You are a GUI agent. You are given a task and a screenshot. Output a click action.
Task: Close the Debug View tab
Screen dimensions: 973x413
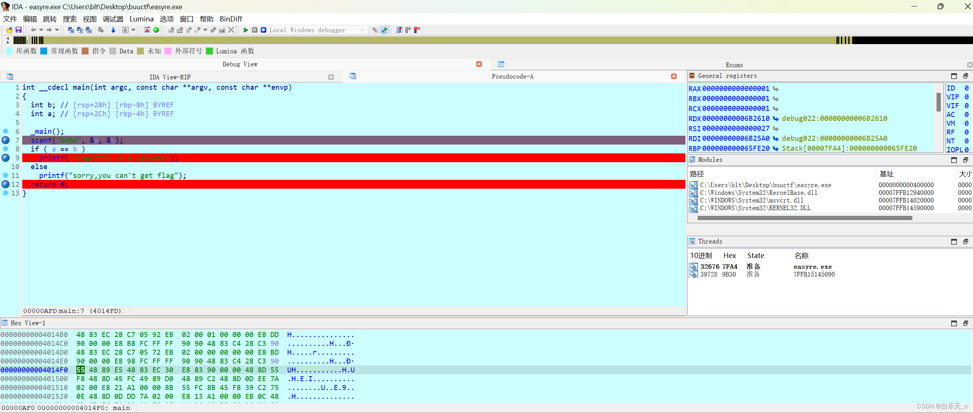coord(479,64)
